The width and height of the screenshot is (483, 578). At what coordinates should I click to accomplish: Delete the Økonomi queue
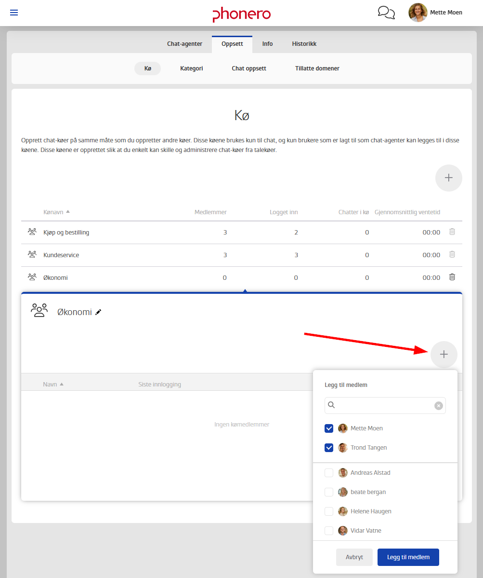(x=452, y=277)
